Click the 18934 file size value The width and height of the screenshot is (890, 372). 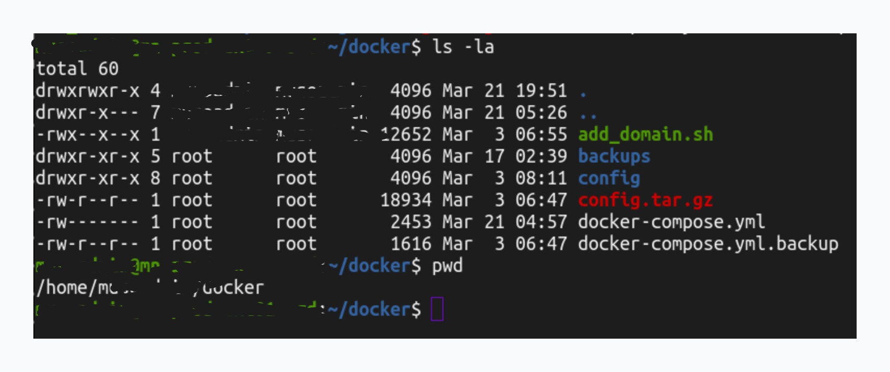tap(405, 200)
